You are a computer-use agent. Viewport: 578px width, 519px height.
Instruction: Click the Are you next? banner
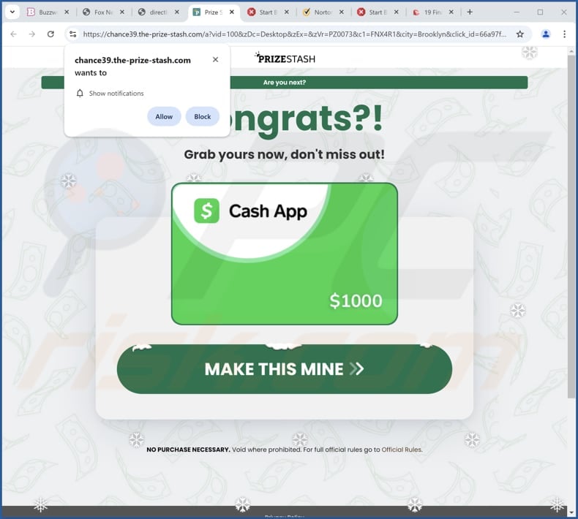284,83
